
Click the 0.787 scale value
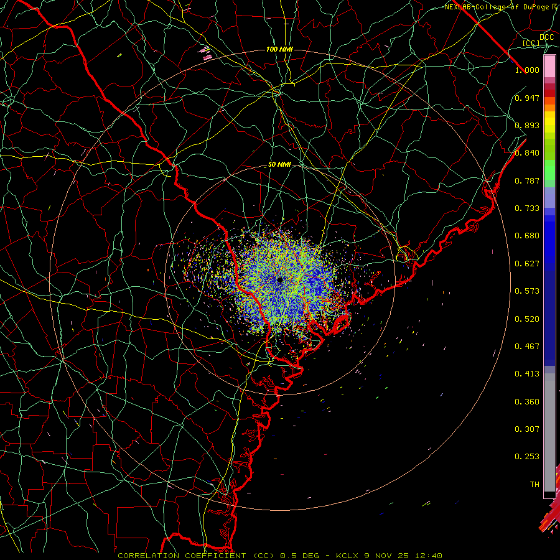pyautogui.click(x=527, y=180)
